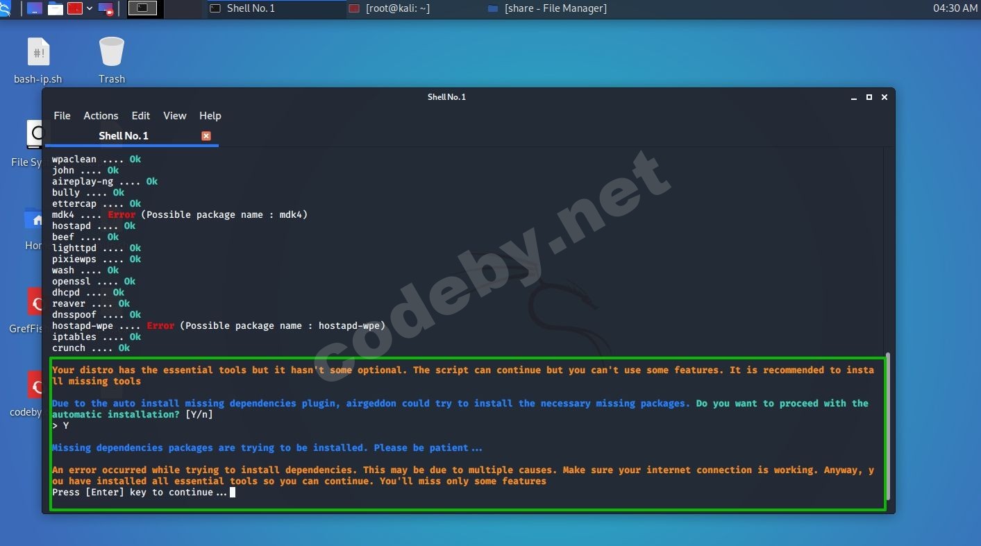Open the Help menu

(x=210, y=116)
